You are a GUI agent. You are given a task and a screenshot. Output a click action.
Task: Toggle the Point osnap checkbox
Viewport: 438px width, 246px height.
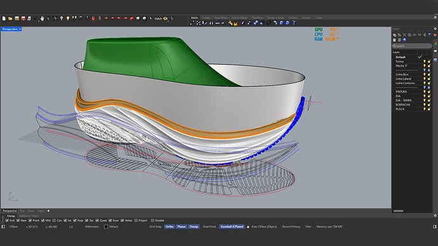point(30,221)
